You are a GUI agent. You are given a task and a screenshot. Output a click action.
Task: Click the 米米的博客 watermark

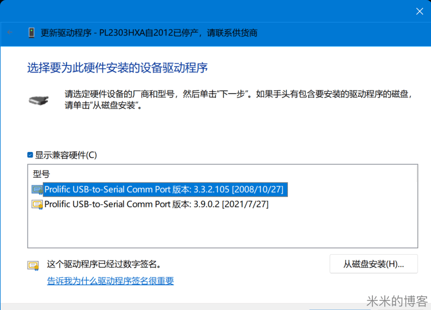(397, 301)
